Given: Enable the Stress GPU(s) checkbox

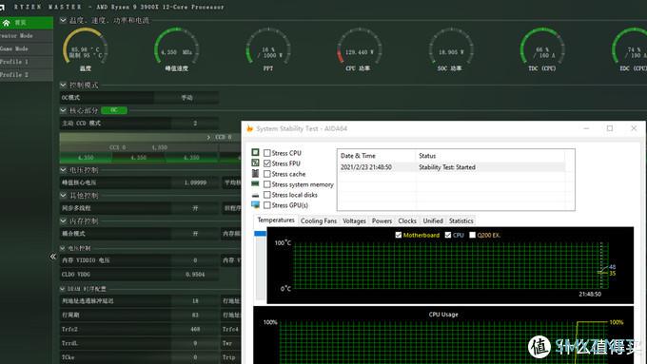Looking at the screenshot, I should point(267,205).
